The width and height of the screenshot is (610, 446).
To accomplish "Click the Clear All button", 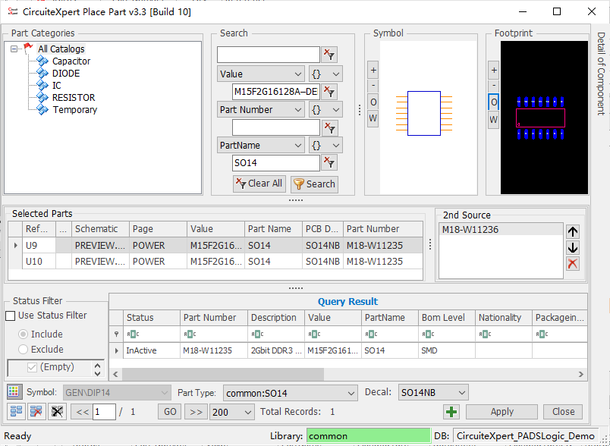I will click(259, 184).
